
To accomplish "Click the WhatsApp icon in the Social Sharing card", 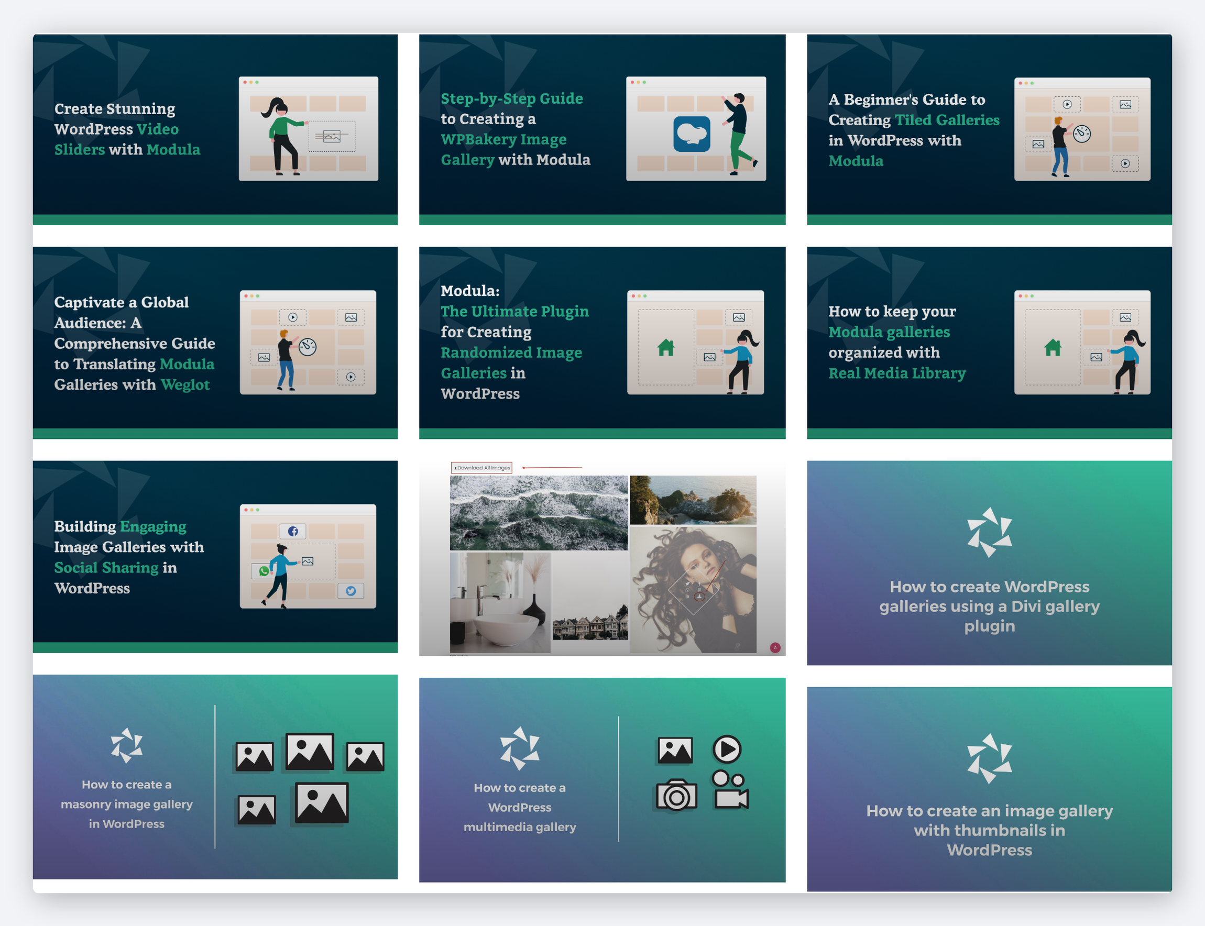I will [264, 570].
